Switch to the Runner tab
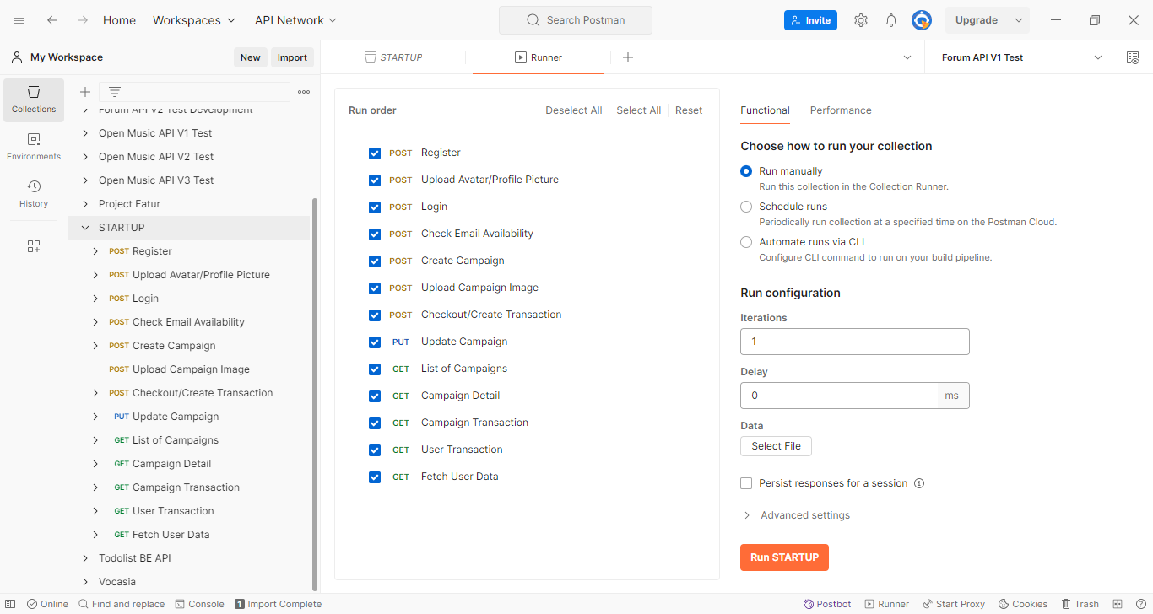 click(x=539, y=57)
